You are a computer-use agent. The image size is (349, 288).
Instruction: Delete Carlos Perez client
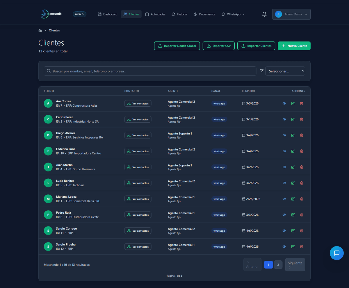(302, 119)
